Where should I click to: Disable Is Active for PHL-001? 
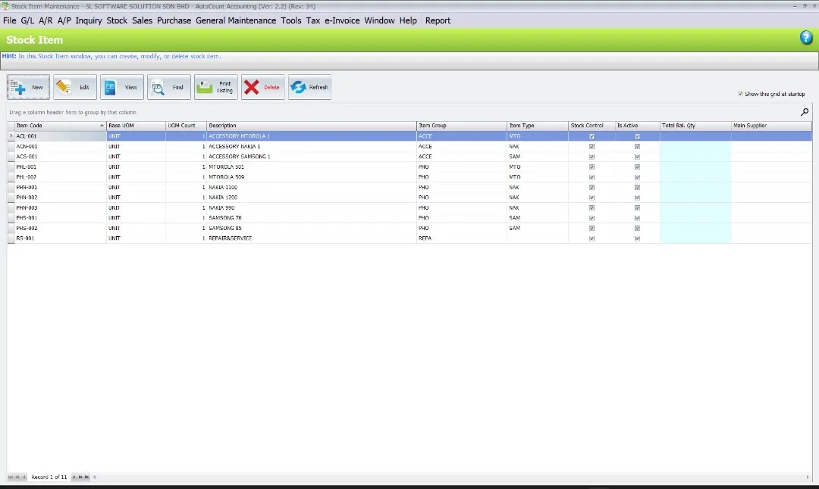click(637, 167)
